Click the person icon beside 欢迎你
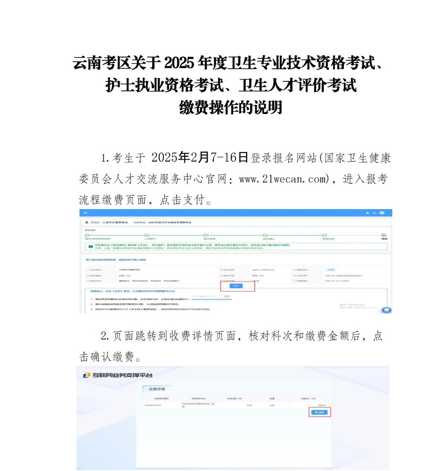Screen dimensions: 438x471 pos(86,222)
